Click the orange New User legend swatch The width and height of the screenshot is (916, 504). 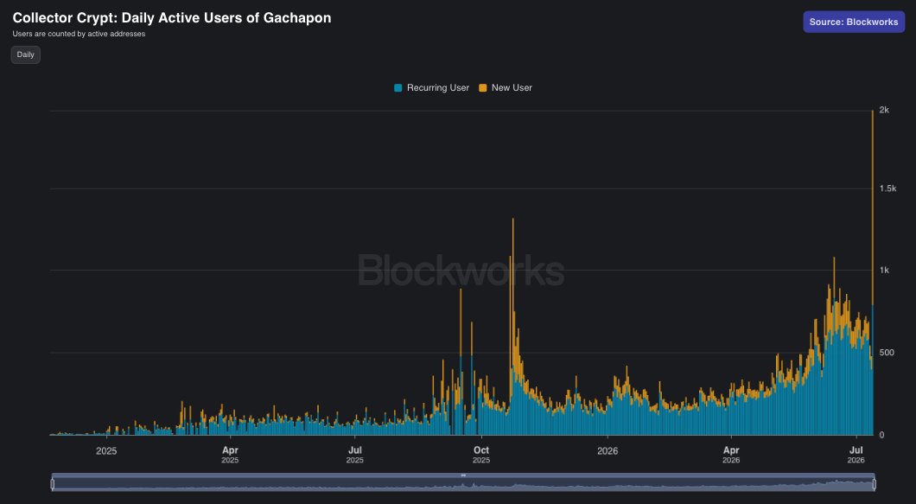click(x=482, y=87)
